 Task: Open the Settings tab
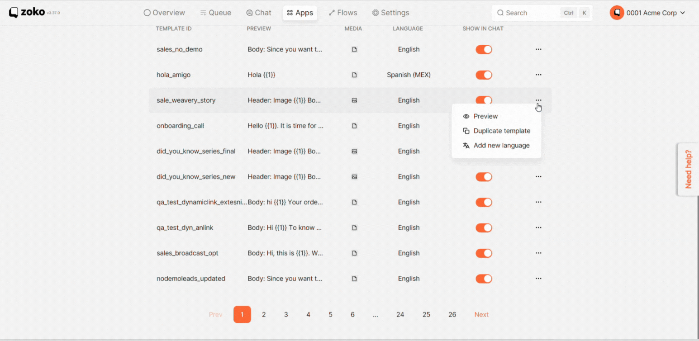pyautogui.click(x=390, y=13)
